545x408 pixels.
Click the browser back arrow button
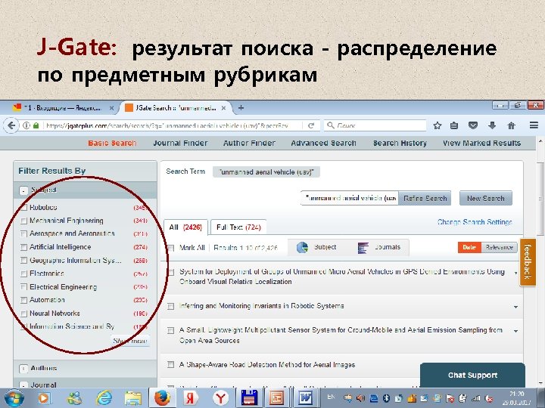point(12,125)
